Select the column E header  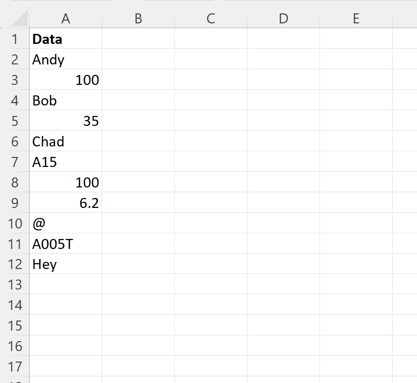(356, 18)
